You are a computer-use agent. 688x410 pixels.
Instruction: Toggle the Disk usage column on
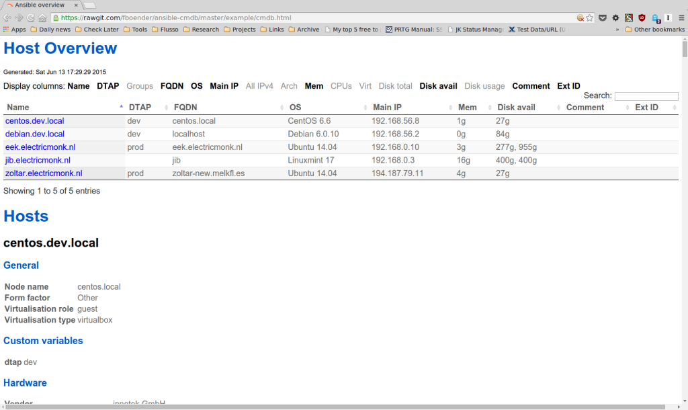[x=484, y=86]
